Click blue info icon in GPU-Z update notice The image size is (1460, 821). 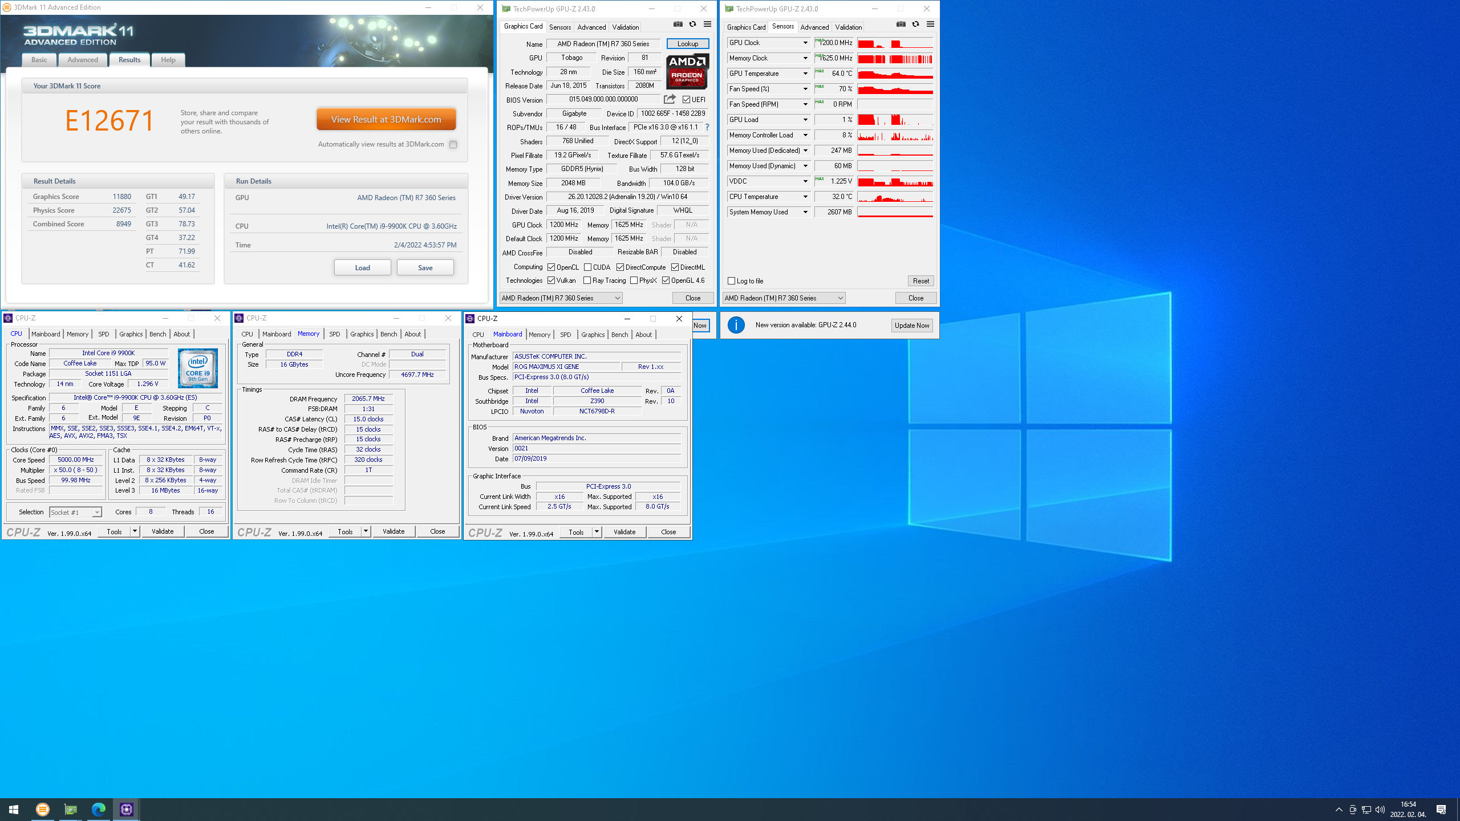[x=736, y=325]
